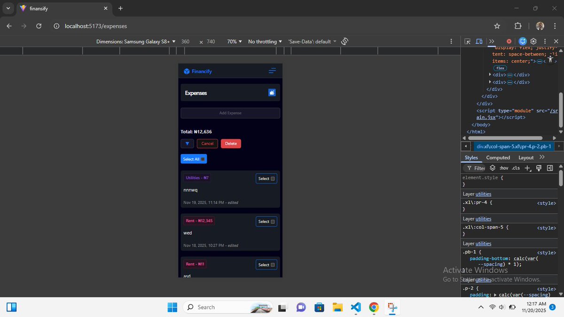
Task: Open device toolbar more options menu
Action: click(451, 41)
